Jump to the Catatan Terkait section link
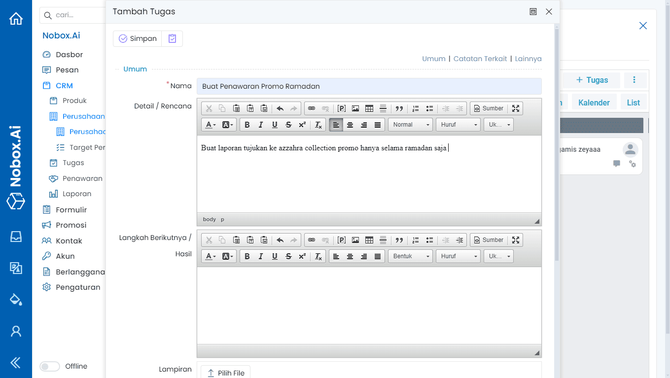Viewport: 670px width, 378px height. (480, 59)
